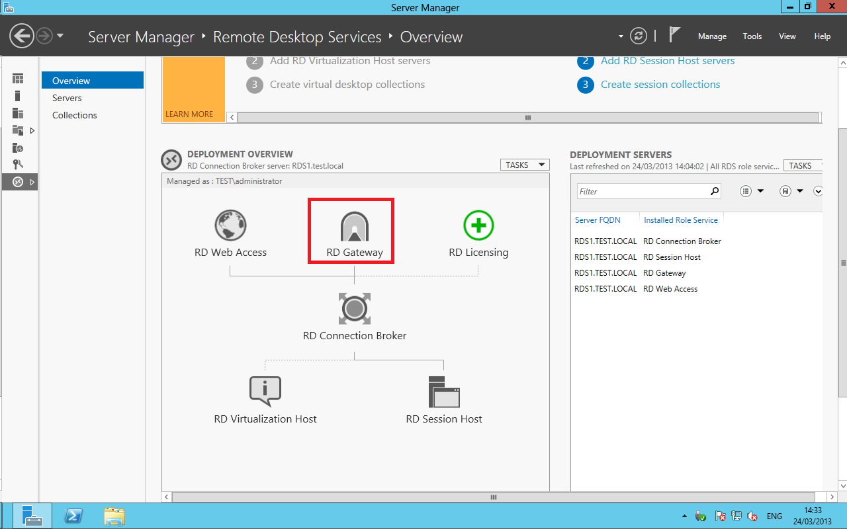
Task: Click into the Filter input field
Action: [642, 192]
